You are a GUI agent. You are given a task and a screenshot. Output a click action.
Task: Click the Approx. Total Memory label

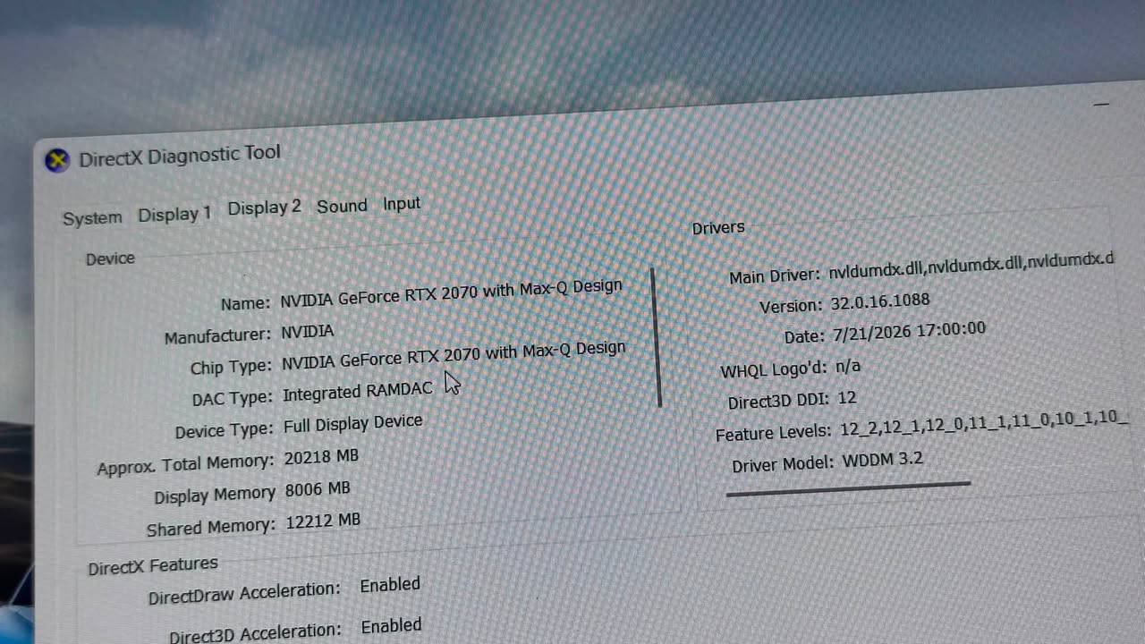tap(185, 465)
